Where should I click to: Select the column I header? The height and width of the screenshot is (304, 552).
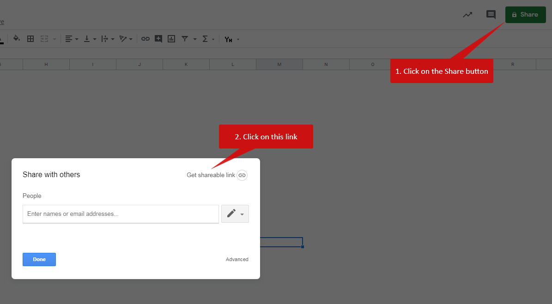pos(93,64)
